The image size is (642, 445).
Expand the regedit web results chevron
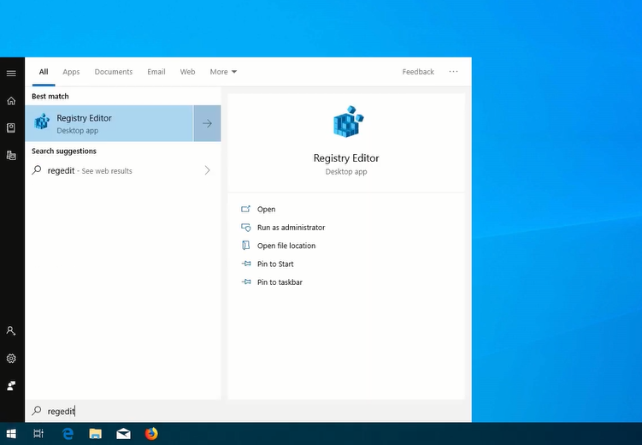coord(207,170)
